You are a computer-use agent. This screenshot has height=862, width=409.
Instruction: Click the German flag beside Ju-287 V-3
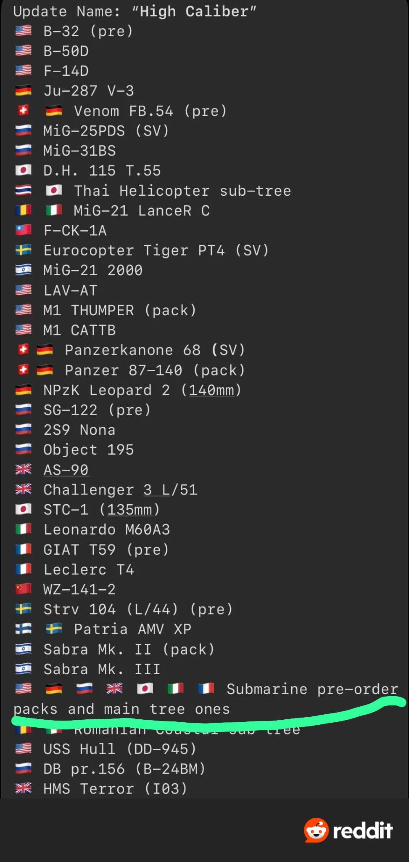24,90
